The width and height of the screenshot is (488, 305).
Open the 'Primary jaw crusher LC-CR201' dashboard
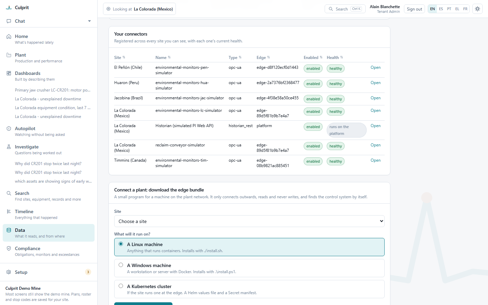(53, 90)
